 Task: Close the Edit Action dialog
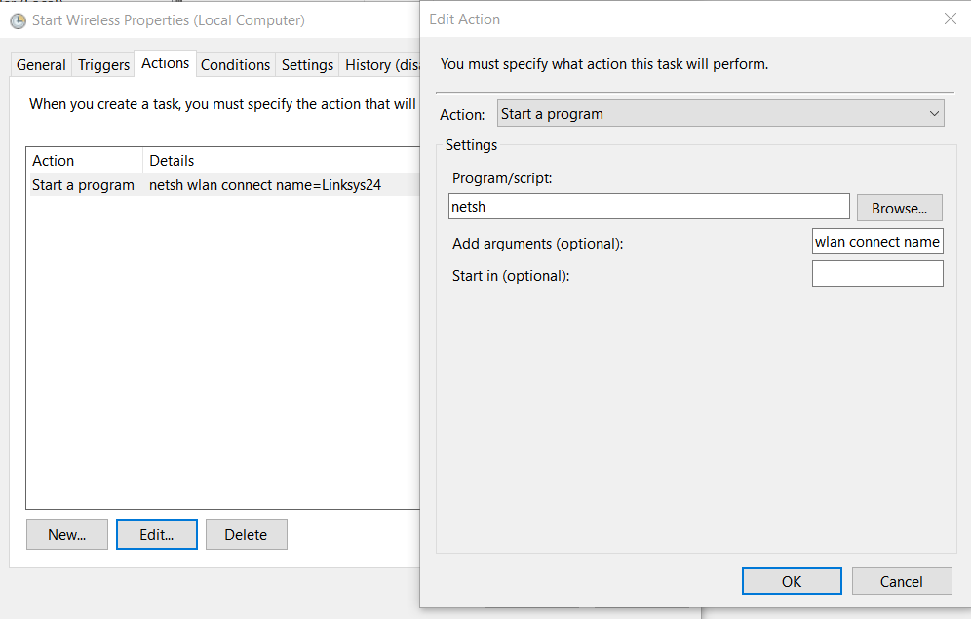click(951, 19)
